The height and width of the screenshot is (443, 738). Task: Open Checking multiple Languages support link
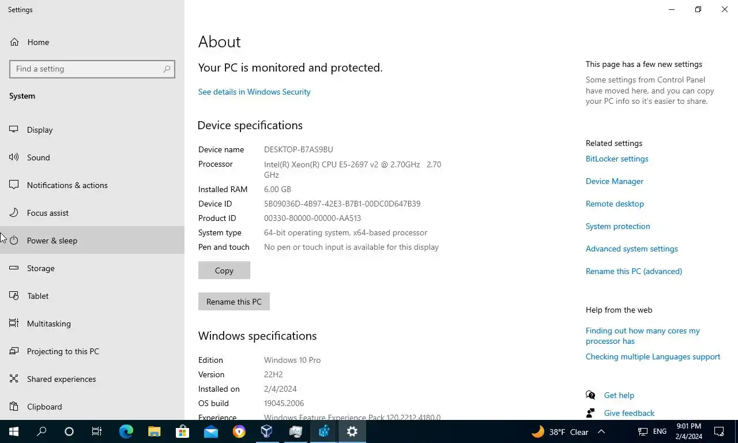(653, 356)
